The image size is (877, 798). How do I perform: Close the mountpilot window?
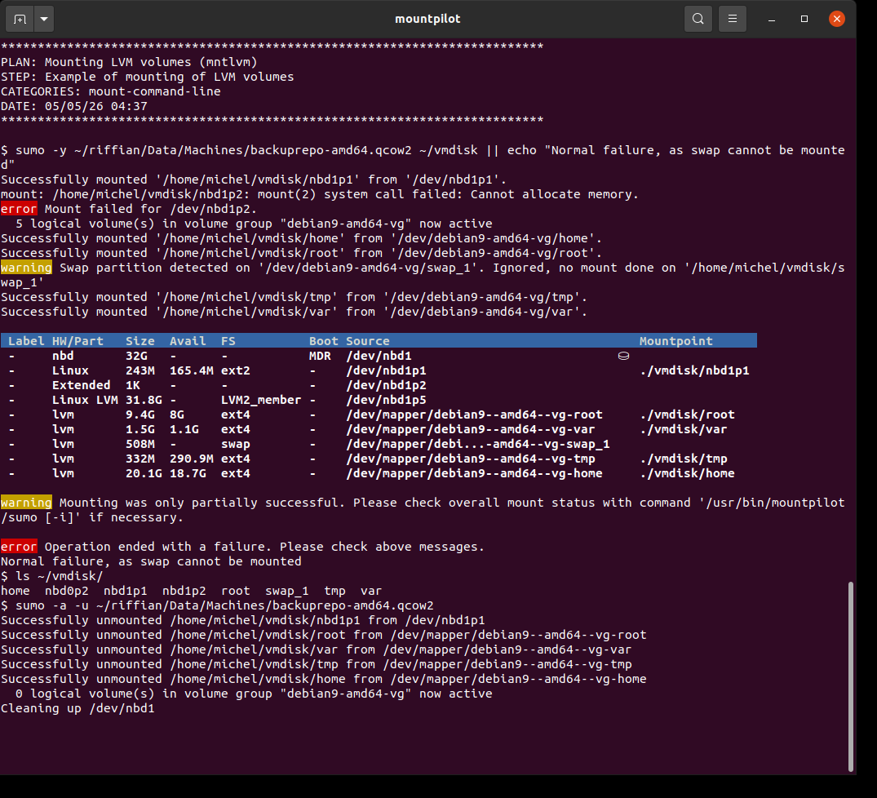tap(837, 19)
